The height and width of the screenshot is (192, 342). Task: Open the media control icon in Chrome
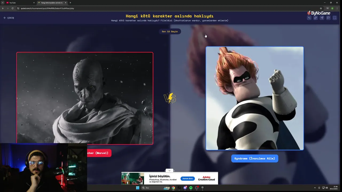click(x=328, y=8)
